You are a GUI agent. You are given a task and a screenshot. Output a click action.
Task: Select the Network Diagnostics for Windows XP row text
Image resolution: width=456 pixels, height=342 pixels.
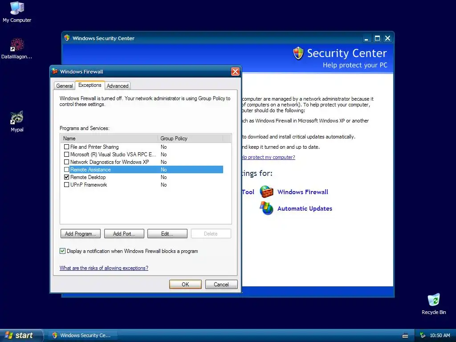110,162
